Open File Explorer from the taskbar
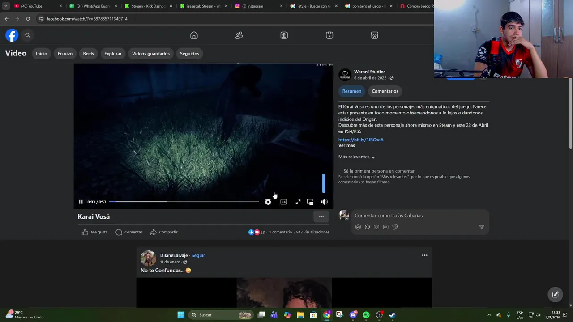The width and height of the screenshot is (573, 322). [x=300, y=315]
